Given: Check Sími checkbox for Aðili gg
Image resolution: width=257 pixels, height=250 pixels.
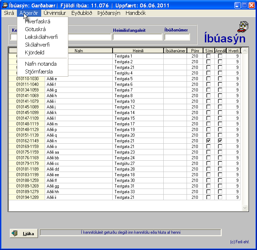Looking at the screenshot, I should tap(208, 186).
